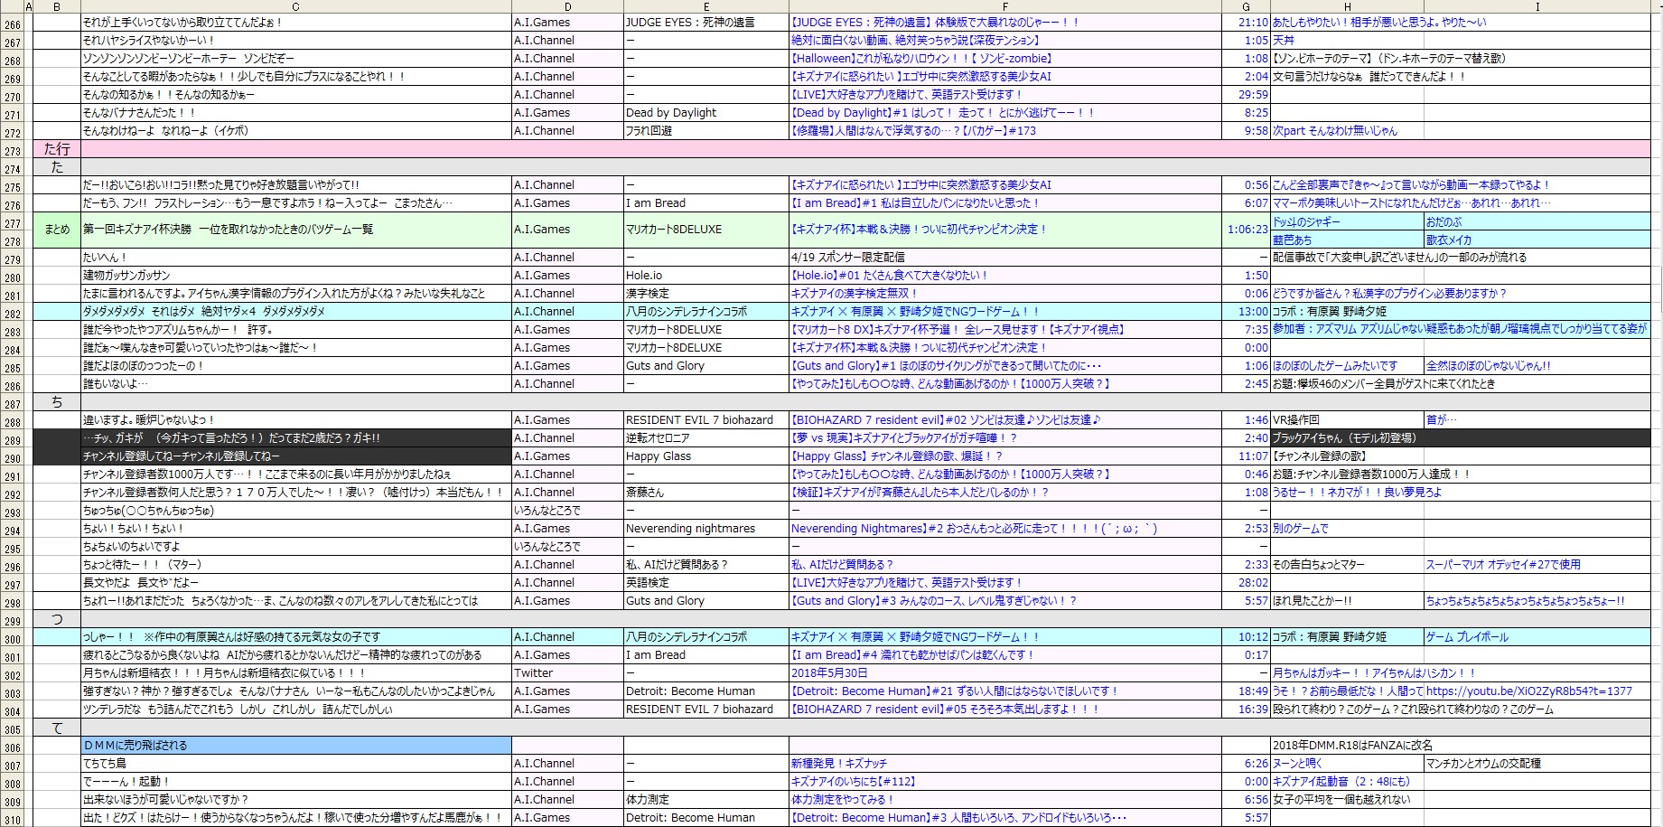This screenshot has width=1663, height=827.
Task: Open 【I am Bread】#1 video link
Action: coord(915,202)
